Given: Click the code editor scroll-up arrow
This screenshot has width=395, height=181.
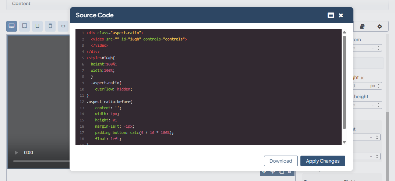Looking at the screenshot, I should (x=344, y=32).
